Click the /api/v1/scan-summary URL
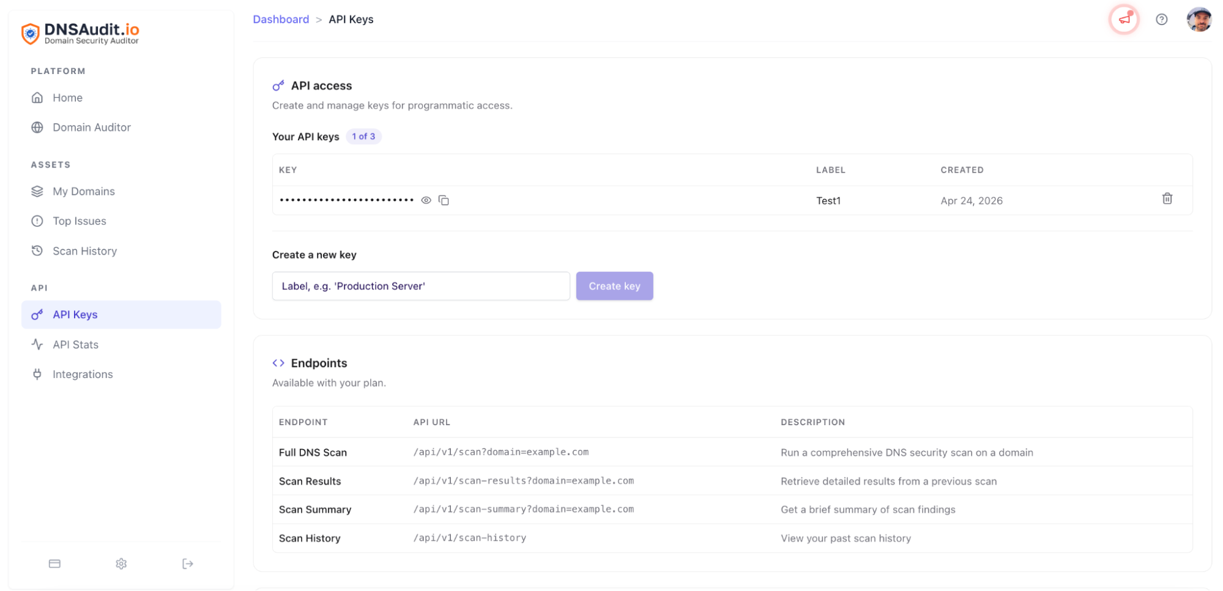This screenshot has height=591, width=1223. (x=524, y=509)
